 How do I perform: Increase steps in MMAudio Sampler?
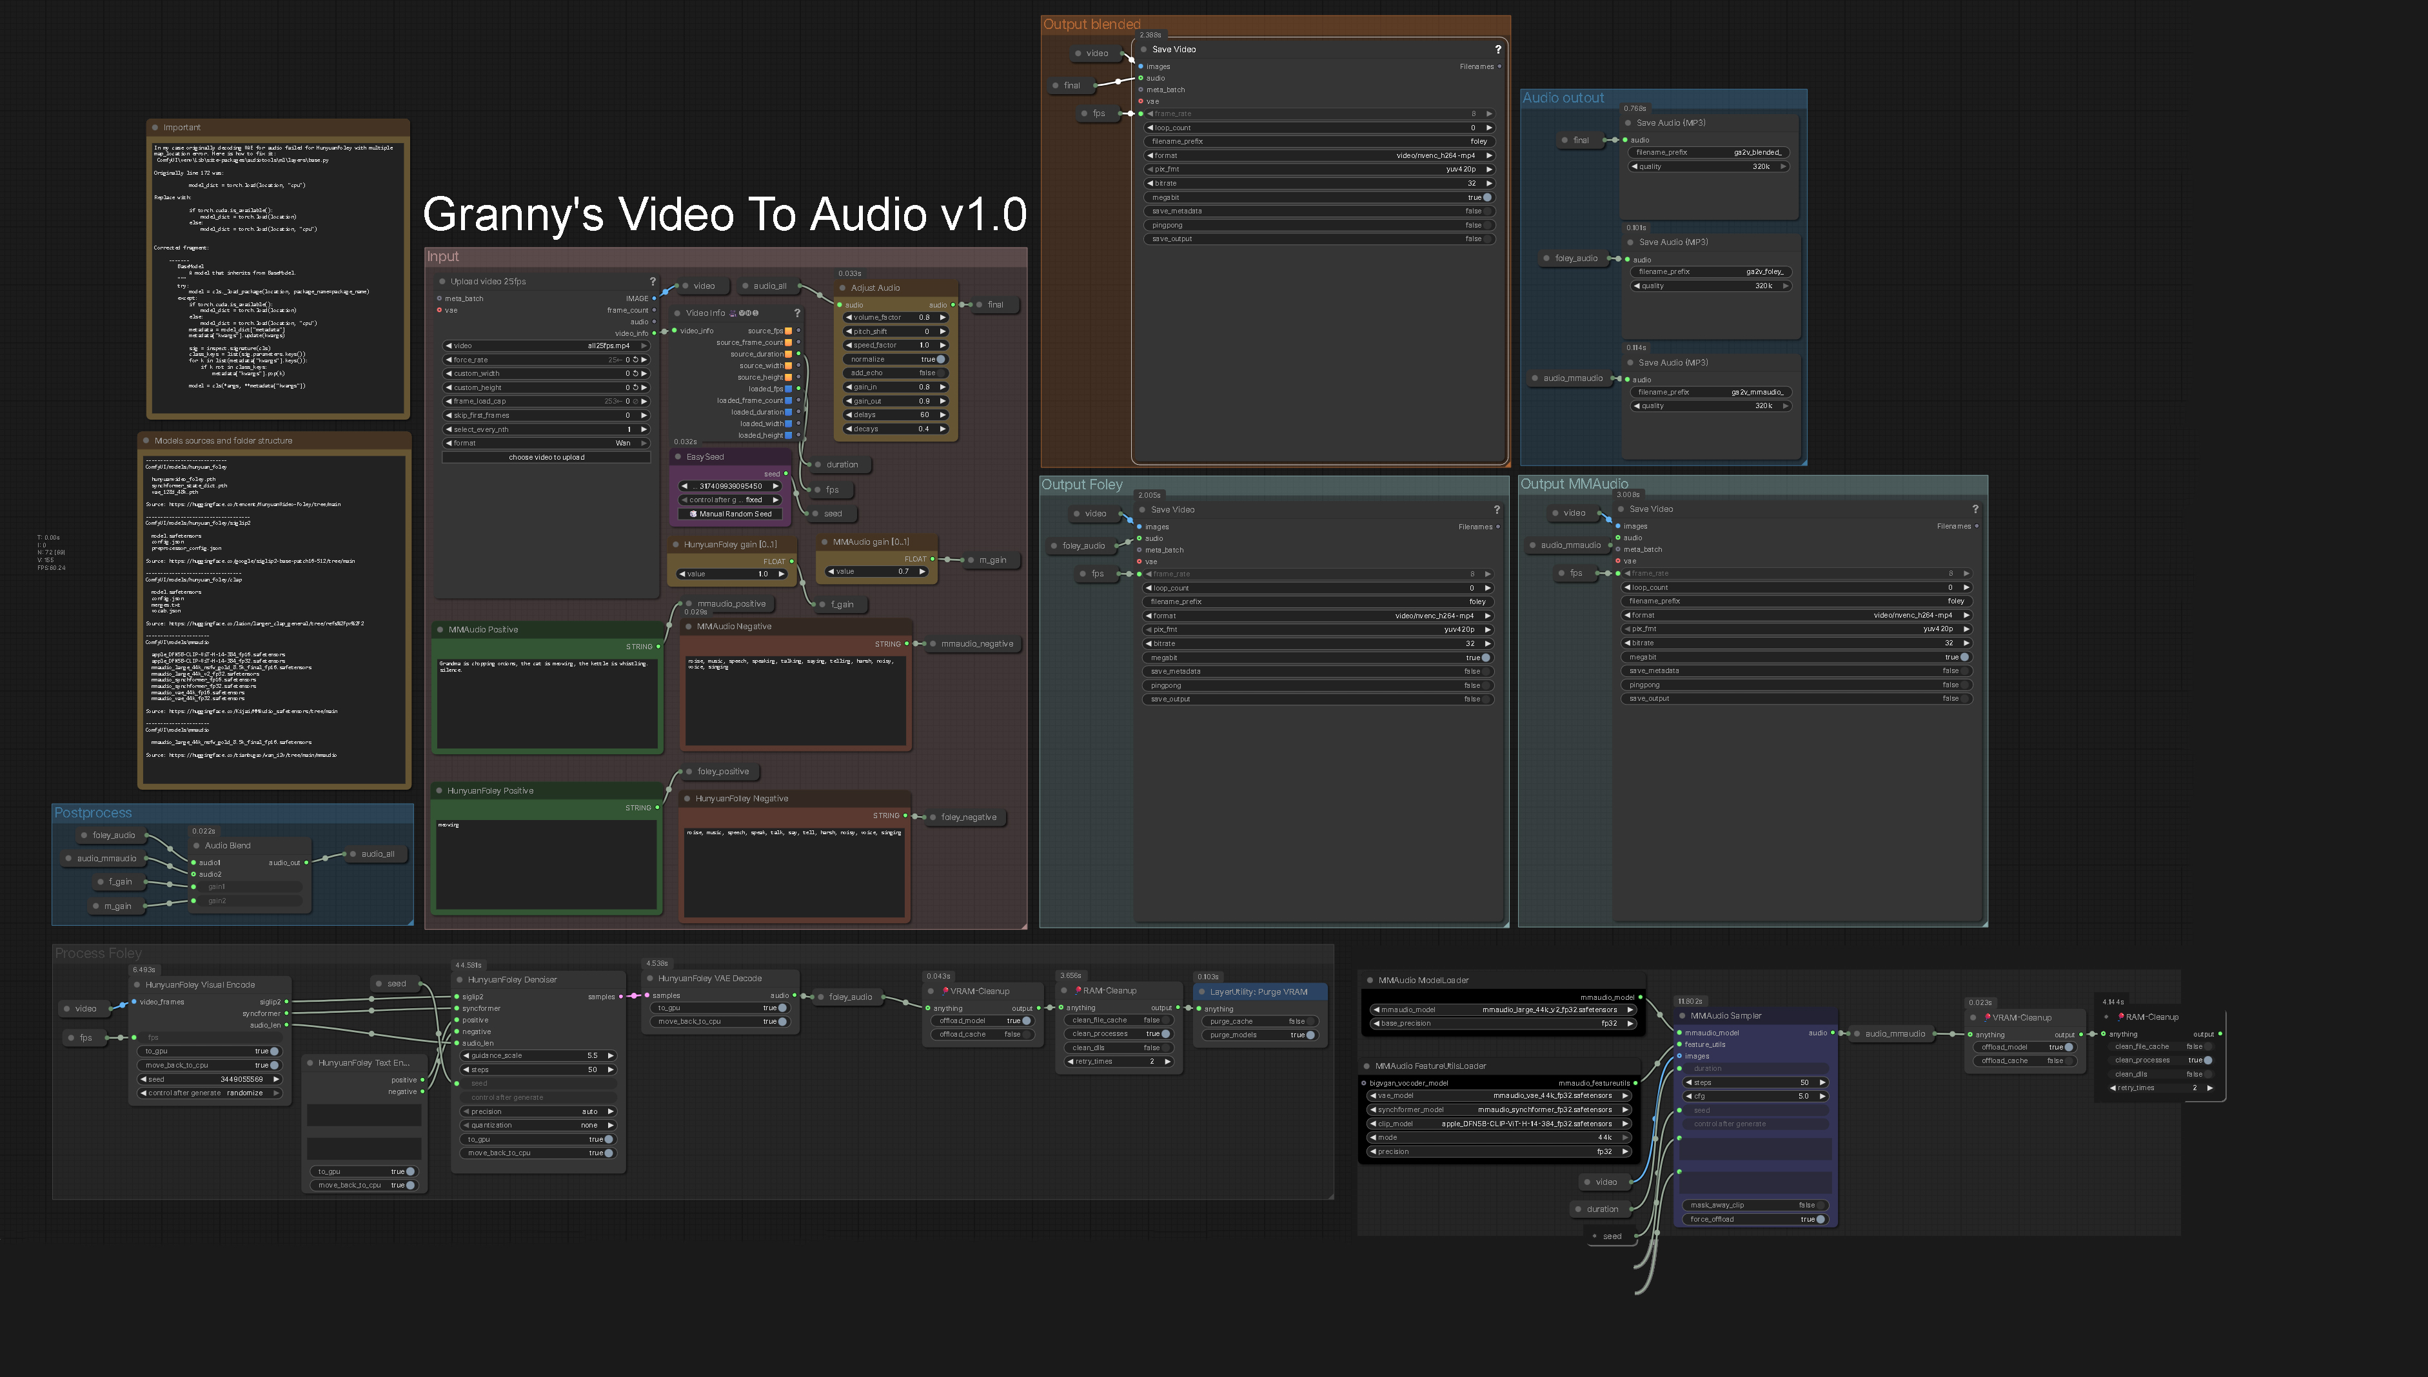click(1822, 1083)
